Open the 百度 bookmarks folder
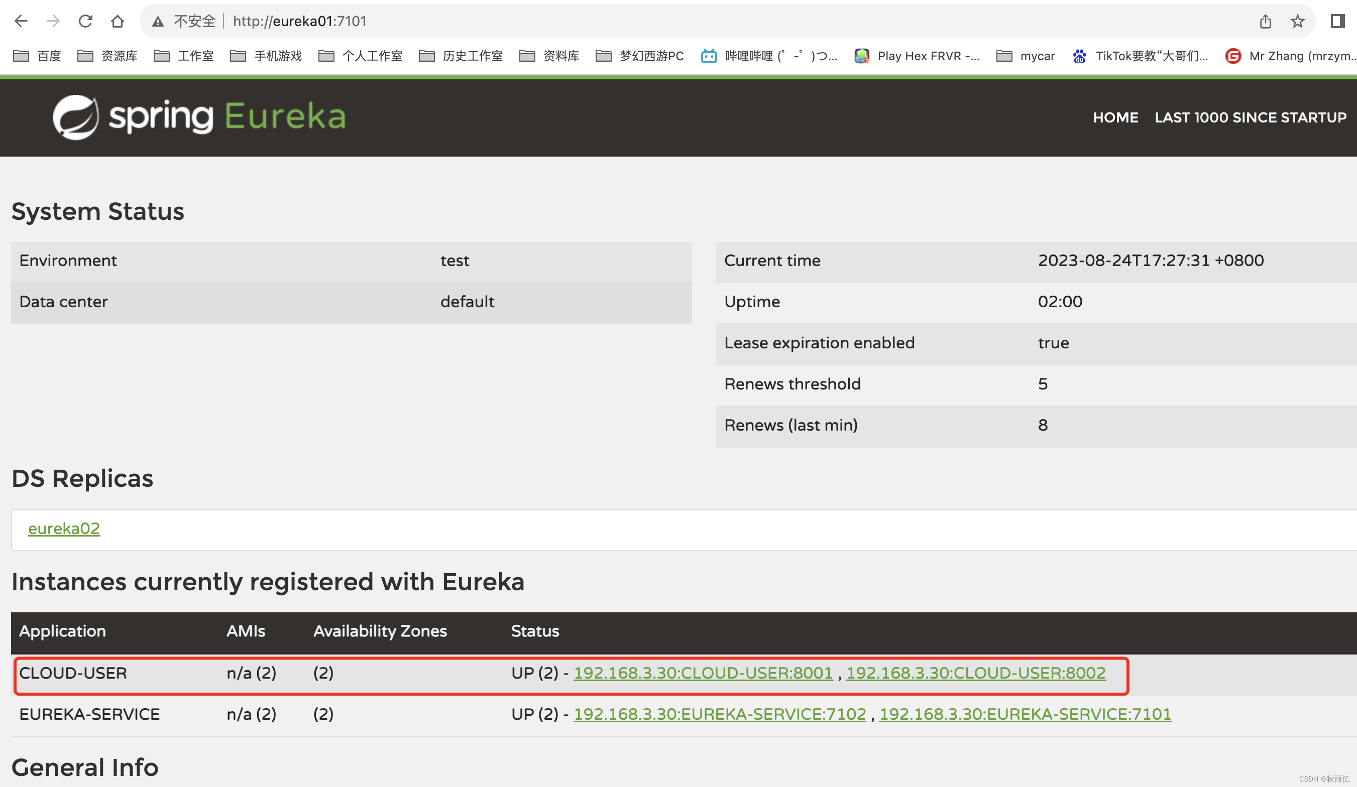The image size is (1357, 787). 37,56
